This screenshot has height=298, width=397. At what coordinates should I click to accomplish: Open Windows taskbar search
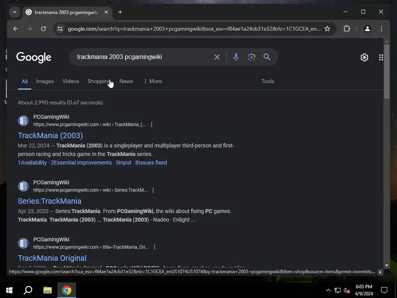pos(28,290)
